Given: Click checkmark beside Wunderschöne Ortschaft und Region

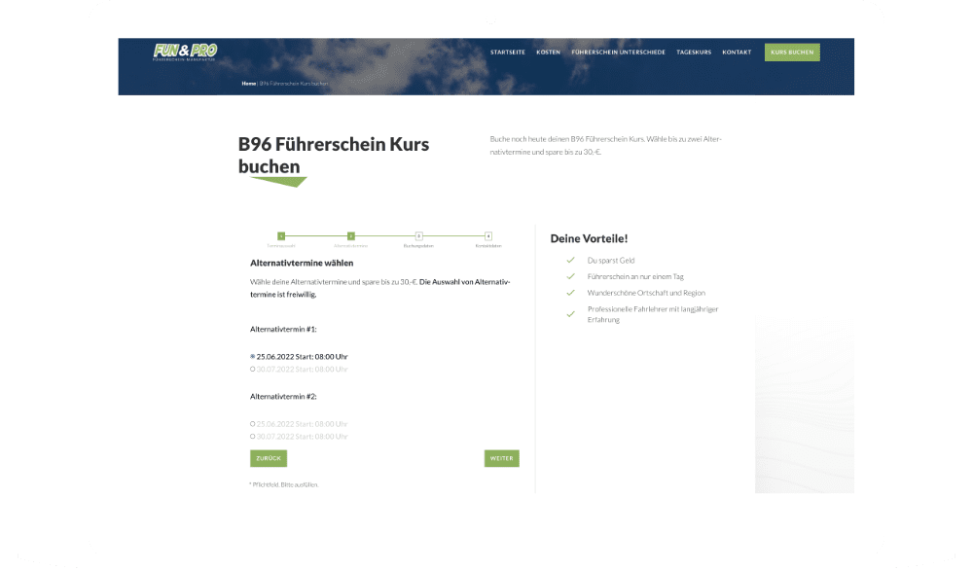Looking at the screenshot, I should pos(570,293).
